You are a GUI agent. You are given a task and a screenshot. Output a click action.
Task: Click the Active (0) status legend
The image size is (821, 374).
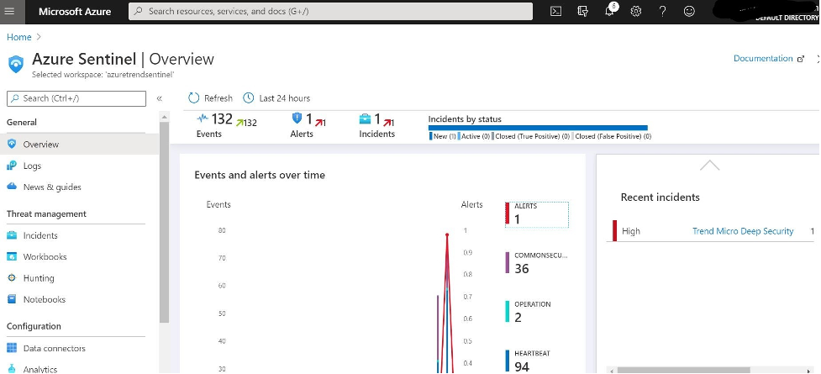point(474,136)
